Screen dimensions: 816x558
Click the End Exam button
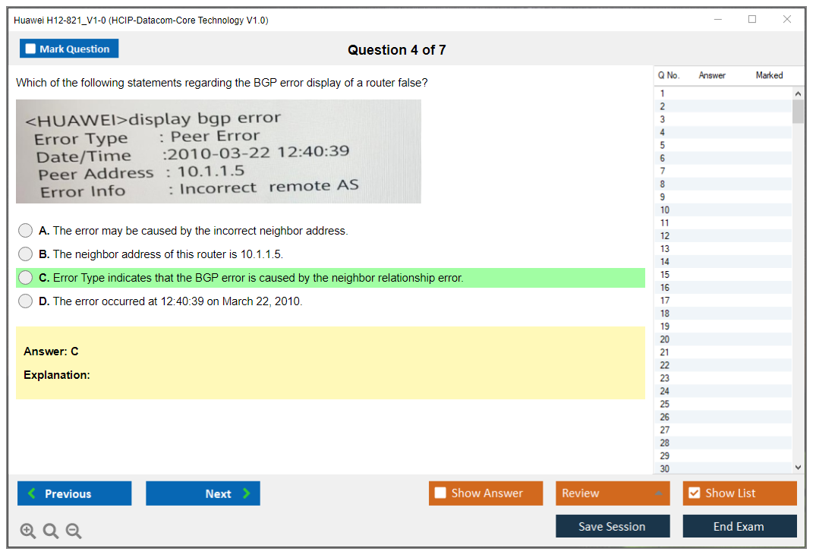tap(739, 526)
